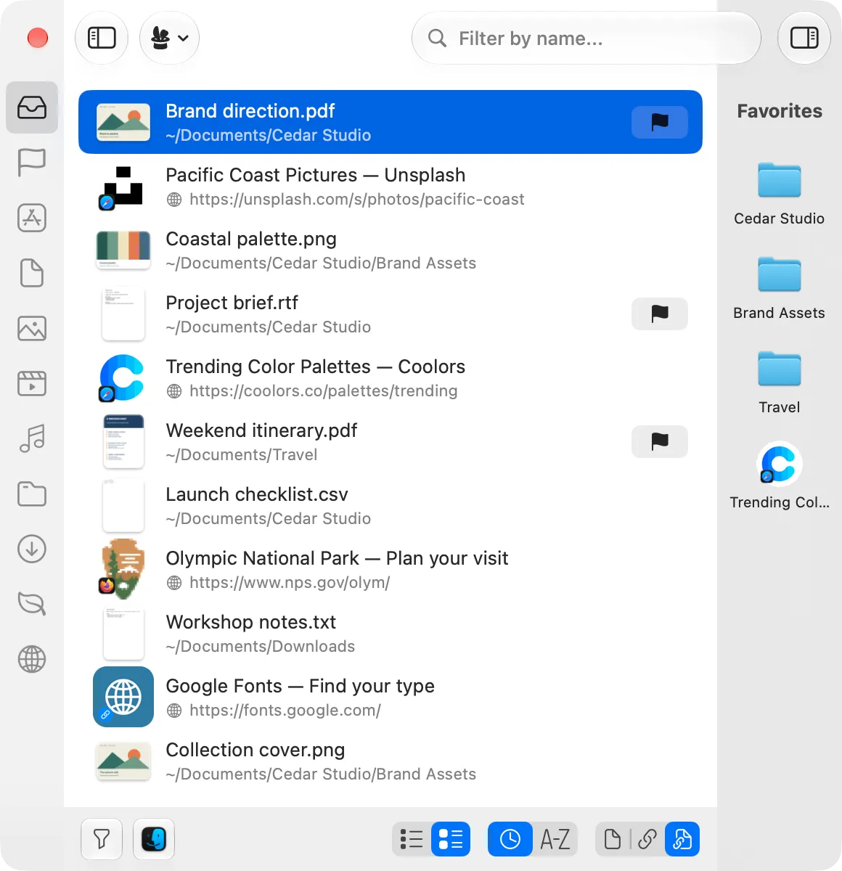Click the Collection cover.png thumbnail
This screenshot has width=842, height=871.
click(123, 761)
